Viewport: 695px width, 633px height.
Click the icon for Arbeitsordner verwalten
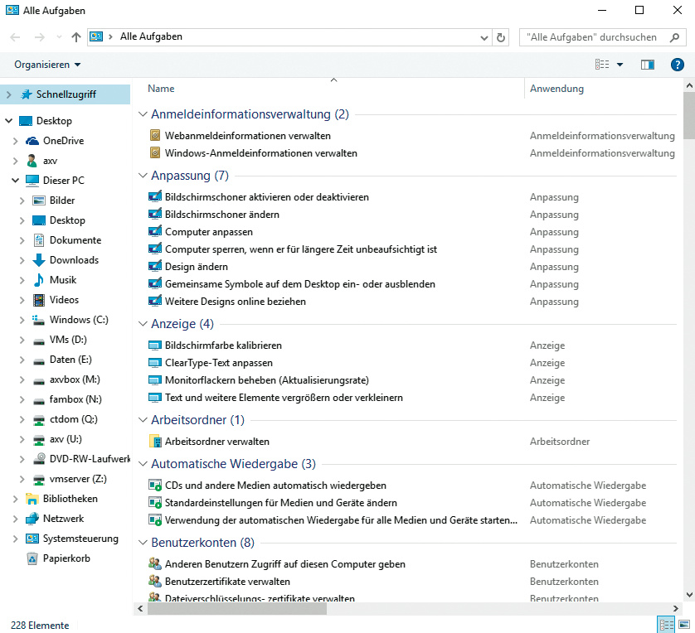[155, 442]
